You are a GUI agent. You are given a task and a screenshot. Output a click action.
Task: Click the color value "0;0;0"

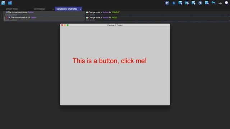coord(115,18)
